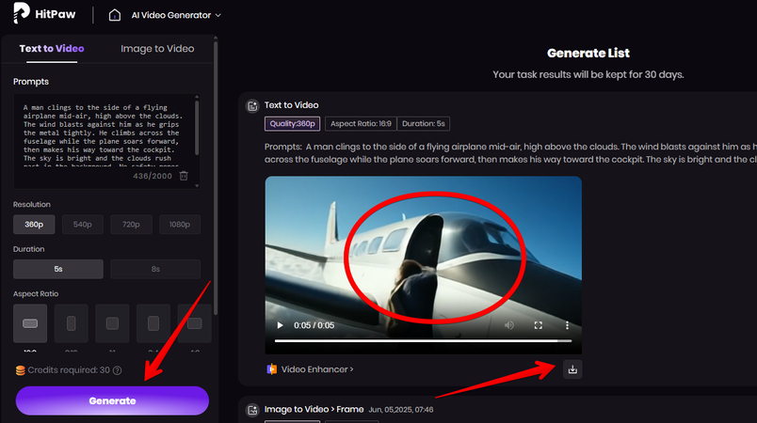757x423 pixels.
Task: Switch to the Image to Video tab
Action: [157, 49]
